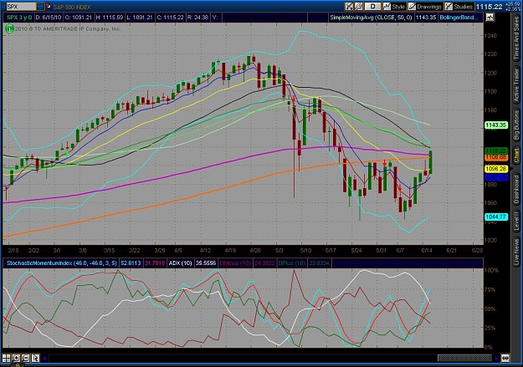Screen dimensions: 523x367
Task: Click the R: 24.38 range value
Action: coord(197,18)
